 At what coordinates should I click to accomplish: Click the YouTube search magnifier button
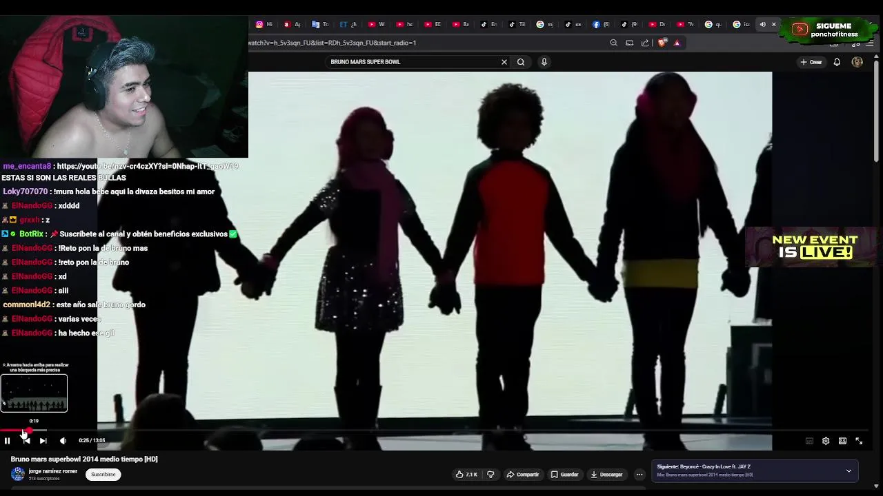click(x=521, y=62)
